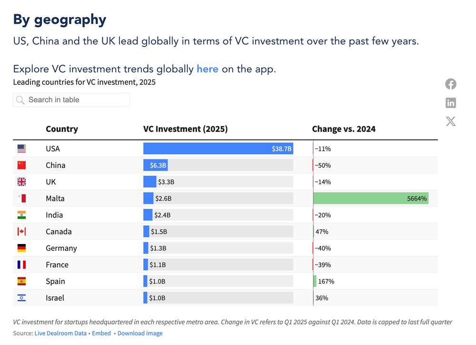Image resolution: width=476 pixels, height=345 pixels.
Task: Share the chart via the LinkedIn icon
Action: 450,102
